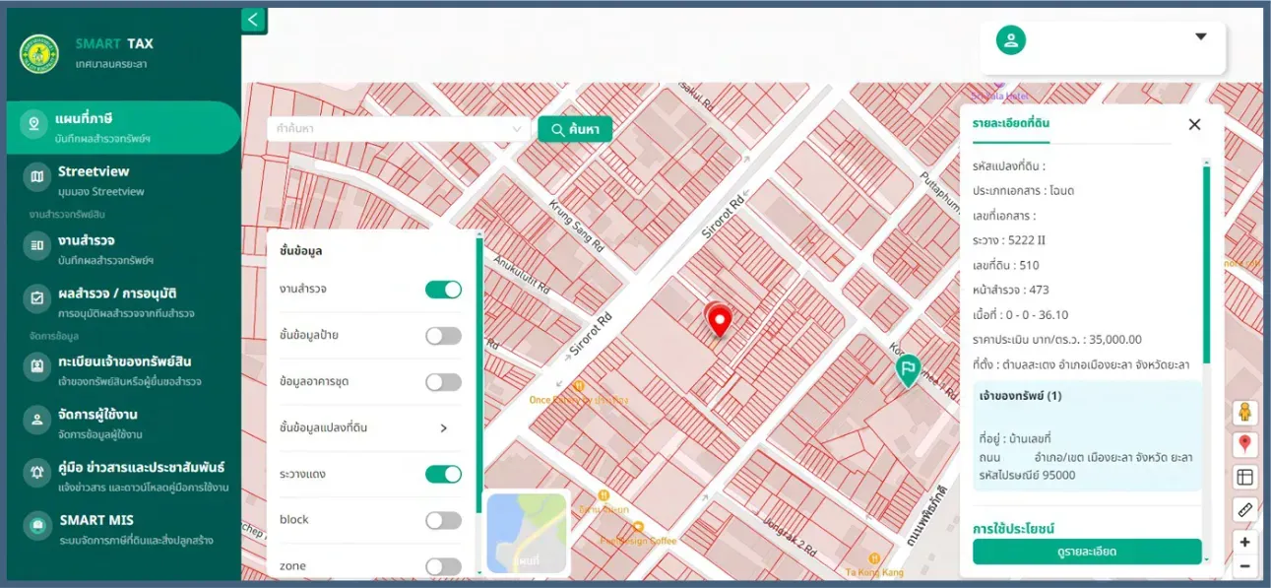Click the red pin marker on map
The image size is (1271, 588).
coord(720,322)
